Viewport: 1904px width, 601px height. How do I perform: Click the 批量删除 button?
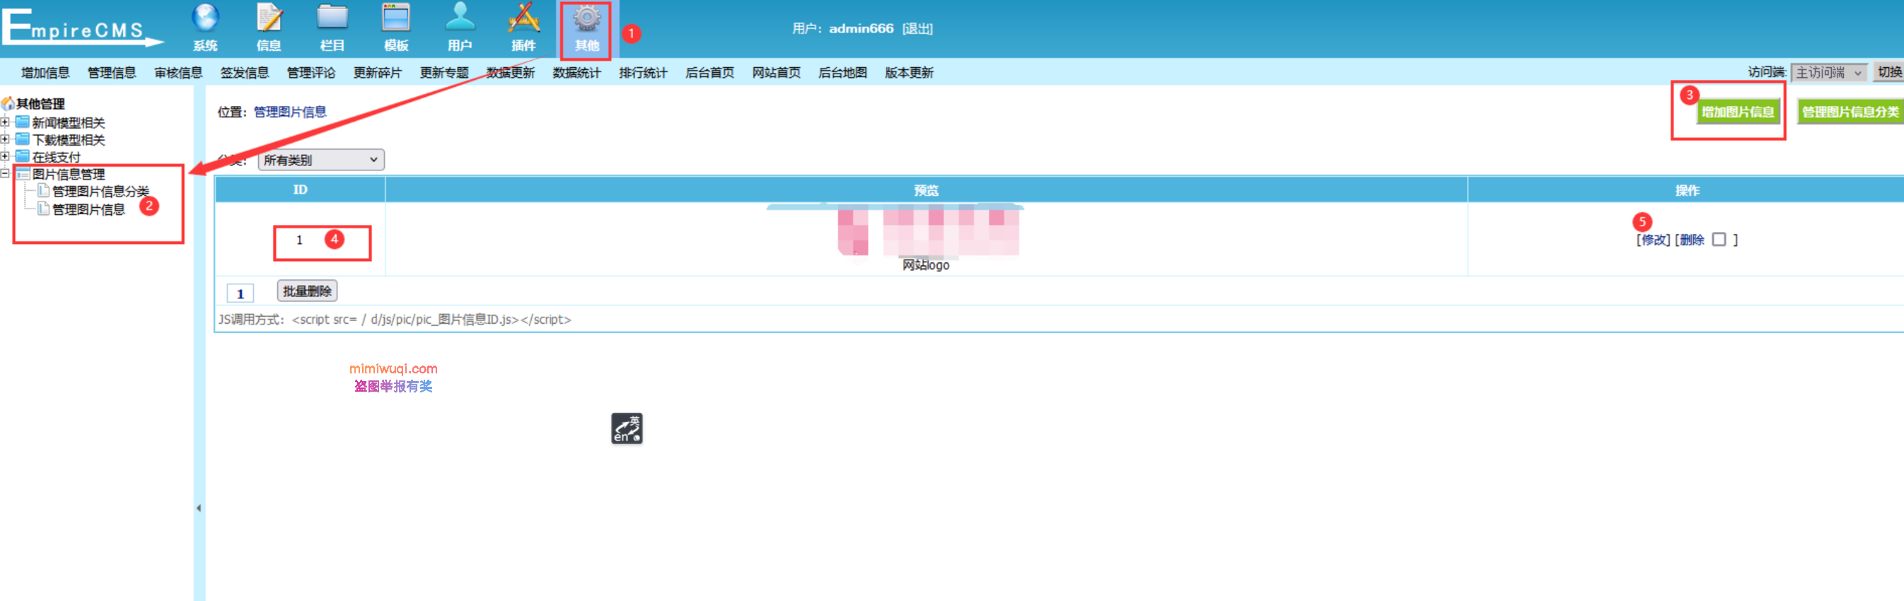308,291
